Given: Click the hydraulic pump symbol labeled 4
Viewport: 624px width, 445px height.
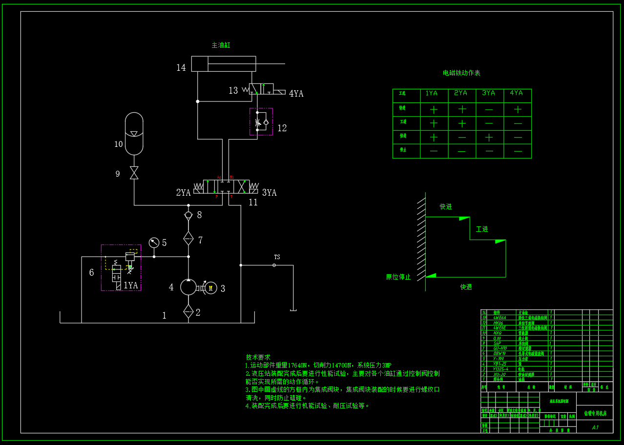Looking at the screenshot, I should [188, 287].
